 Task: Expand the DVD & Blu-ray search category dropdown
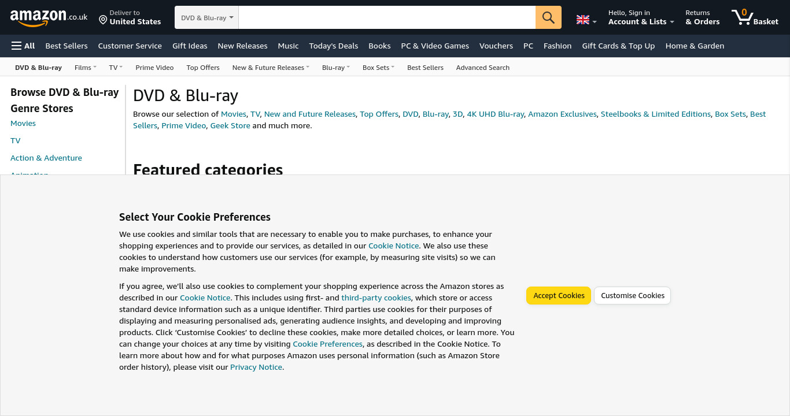point(207,17)
